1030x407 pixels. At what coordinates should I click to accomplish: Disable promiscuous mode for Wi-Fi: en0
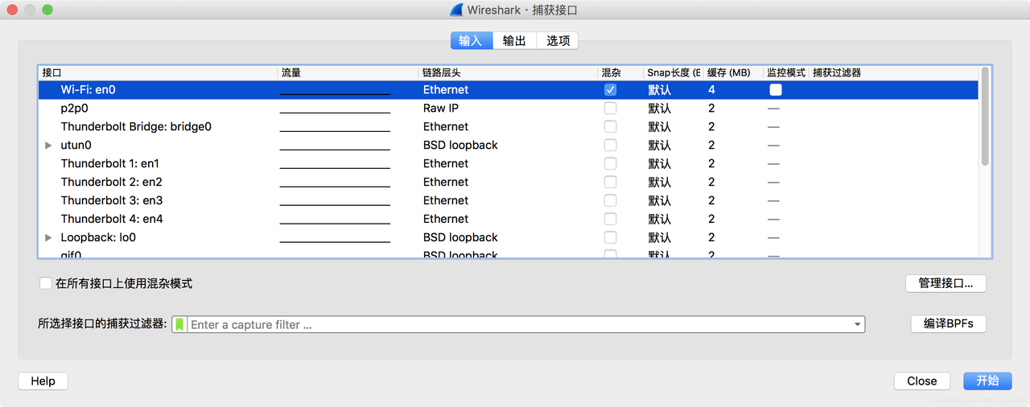point(611,90)
